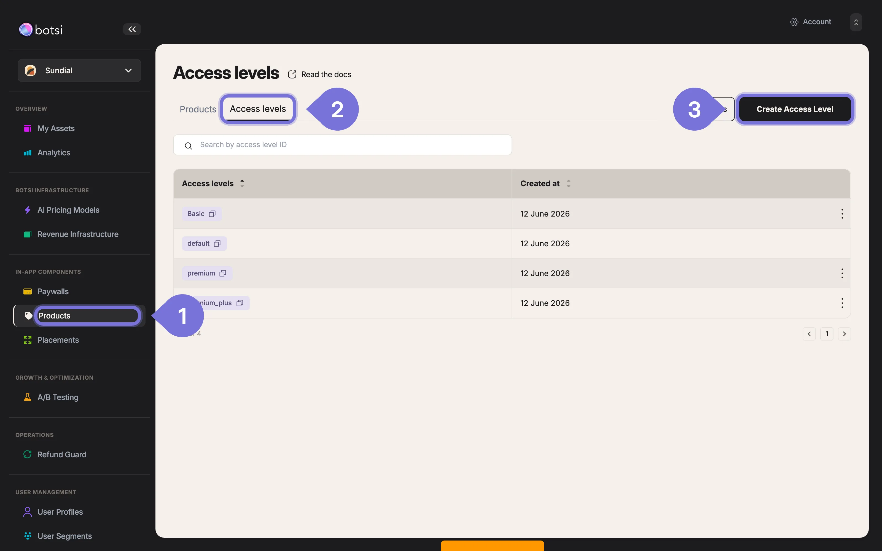Sort by Access levels column
This screenshot has height=551, width=882.
click(242, 184)
